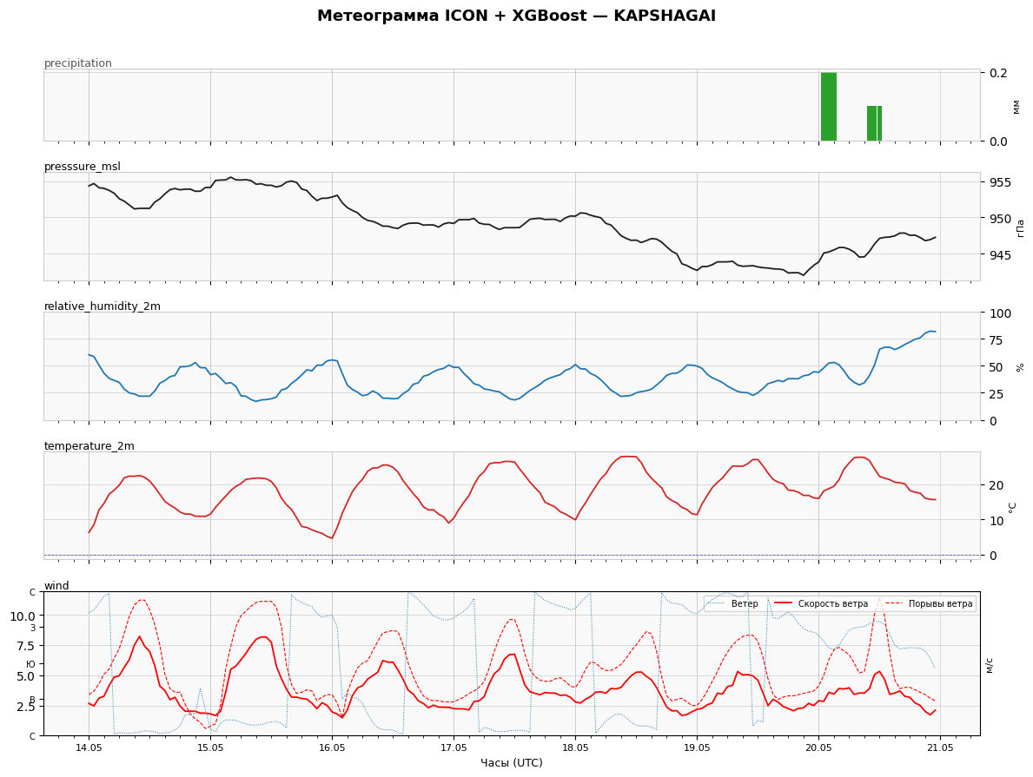
Task: Click the 'presssure_msl' panel title
Action: tap(83, 167)
